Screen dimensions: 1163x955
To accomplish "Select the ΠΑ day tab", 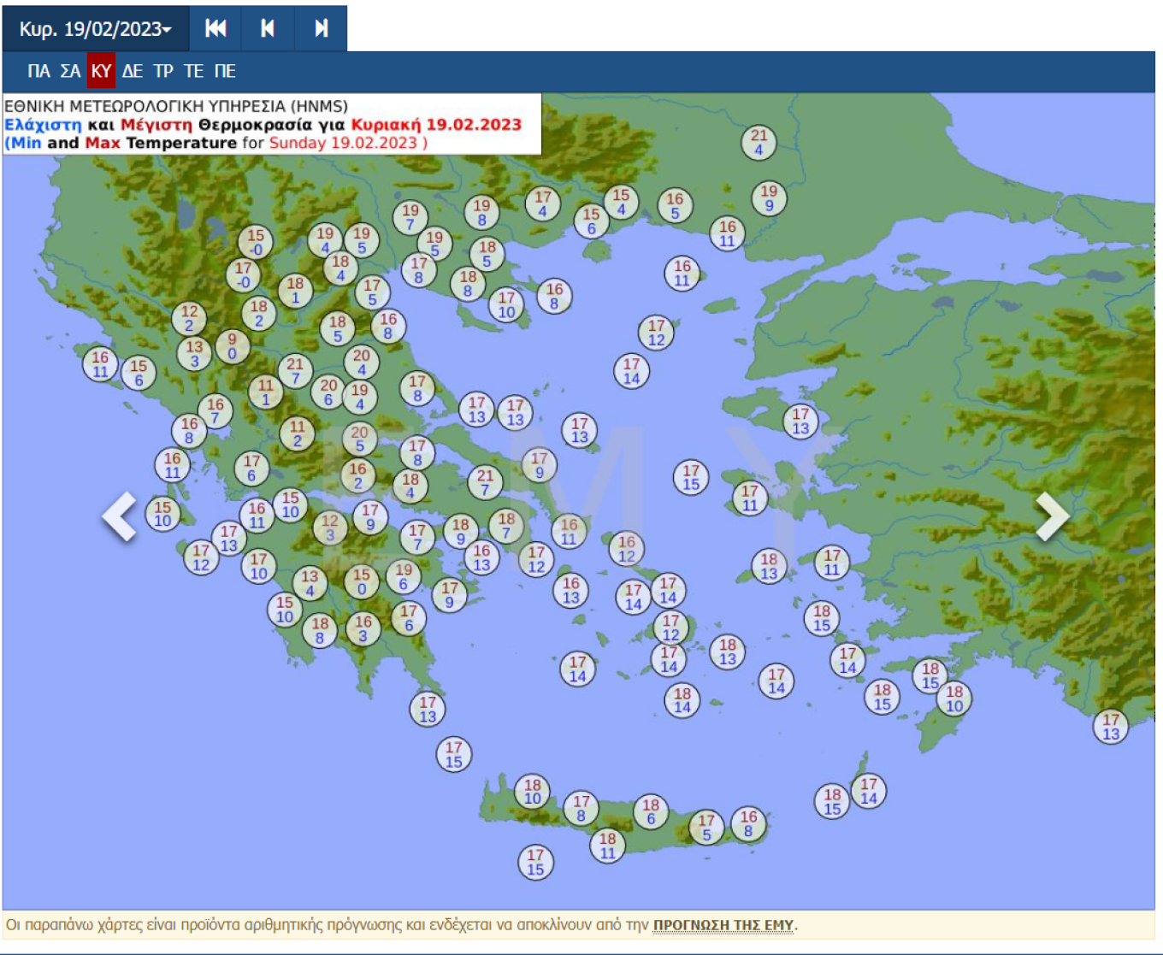I will click(38, 71).
